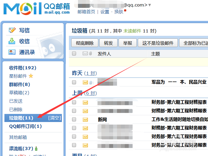Sort by the 主题 column header
This screenshot has height=156, width=208.
(155, 54)
